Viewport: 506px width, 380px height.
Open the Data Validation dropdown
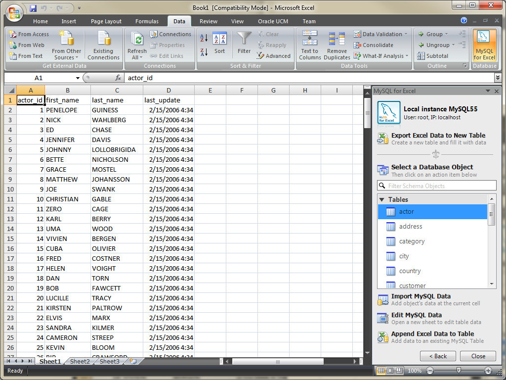point(379,34)
